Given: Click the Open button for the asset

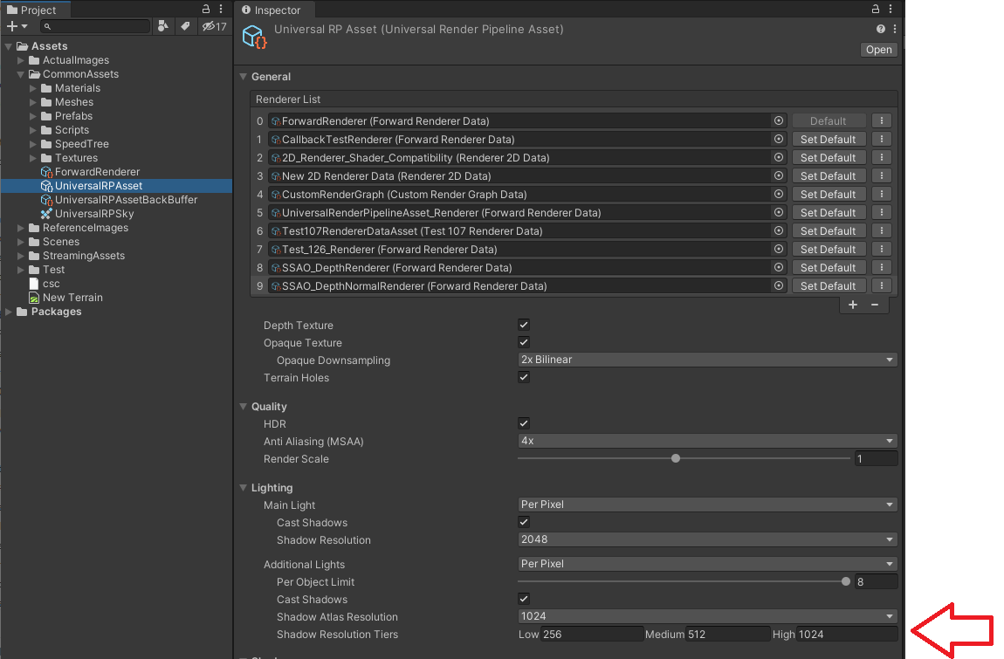Looking at the screenshot, I should [878, 49].
